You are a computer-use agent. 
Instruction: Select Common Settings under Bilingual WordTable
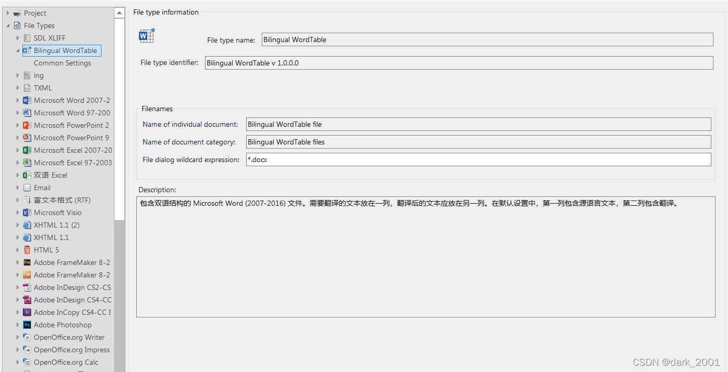coord(62,63)
